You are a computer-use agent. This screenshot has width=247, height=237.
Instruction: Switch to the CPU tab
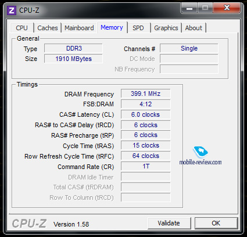point(22,28)
